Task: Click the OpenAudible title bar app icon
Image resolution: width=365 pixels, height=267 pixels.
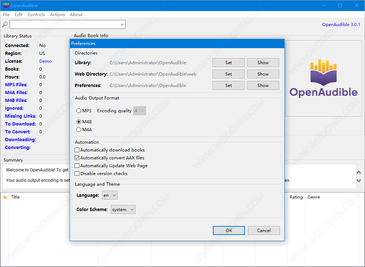Action: (x=6, y=5)
